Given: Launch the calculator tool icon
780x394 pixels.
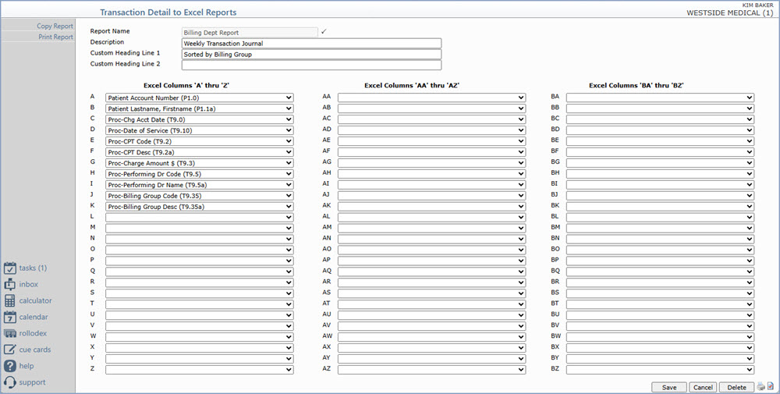Looking at the screenshot, I should click(10, 300).
